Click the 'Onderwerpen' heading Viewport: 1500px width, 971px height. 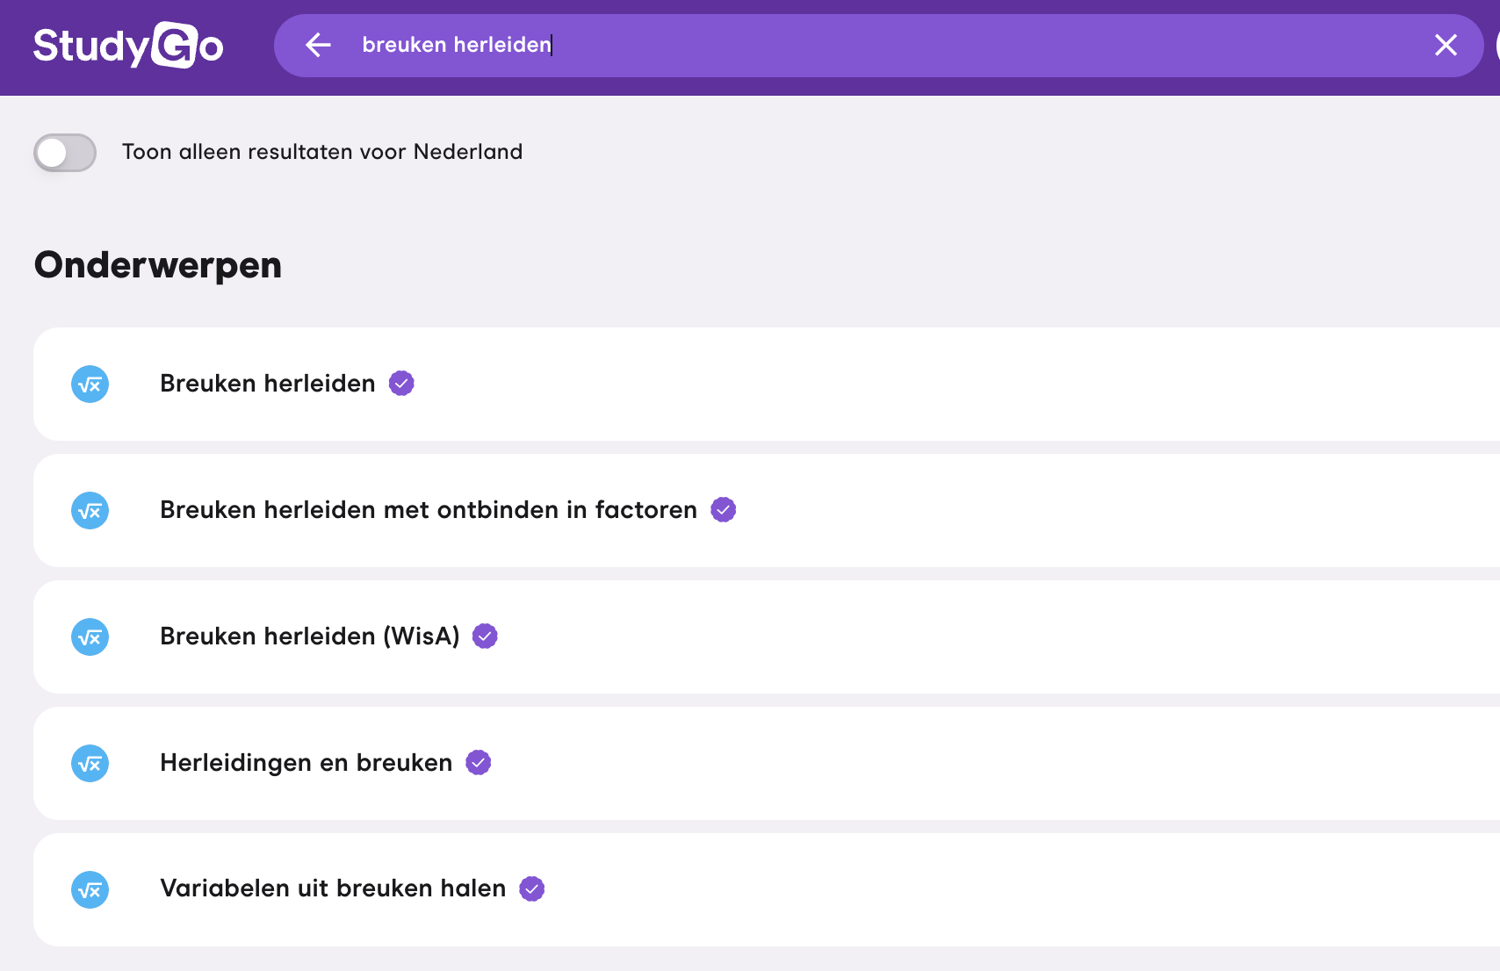(x=158, y=265)
